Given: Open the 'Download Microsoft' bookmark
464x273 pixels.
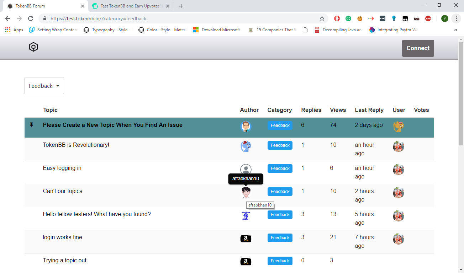Looking at the screenshot, I should [x=217, y=30].
